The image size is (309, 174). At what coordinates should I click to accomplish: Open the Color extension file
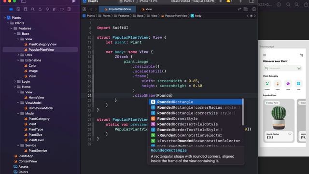[x=30, y=66]
